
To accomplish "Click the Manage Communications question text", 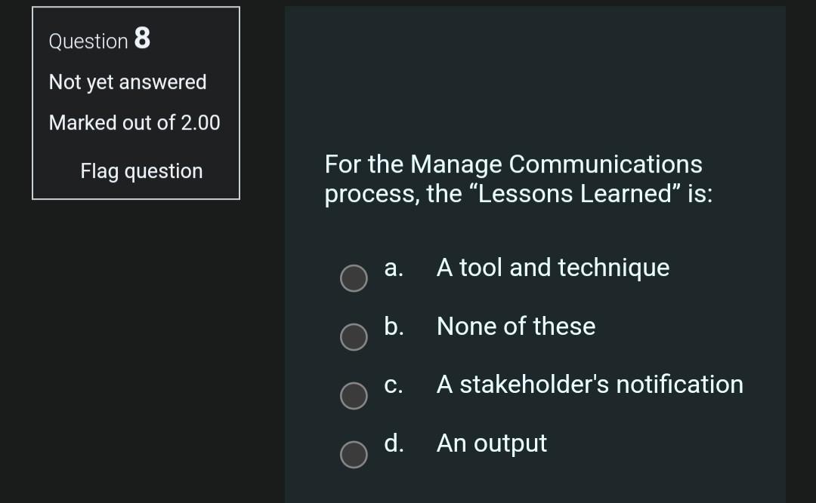I will point(513,164).
